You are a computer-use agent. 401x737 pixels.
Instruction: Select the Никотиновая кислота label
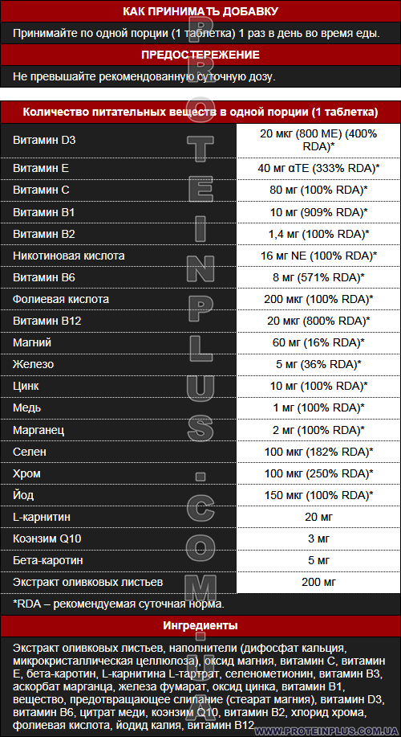69,256
